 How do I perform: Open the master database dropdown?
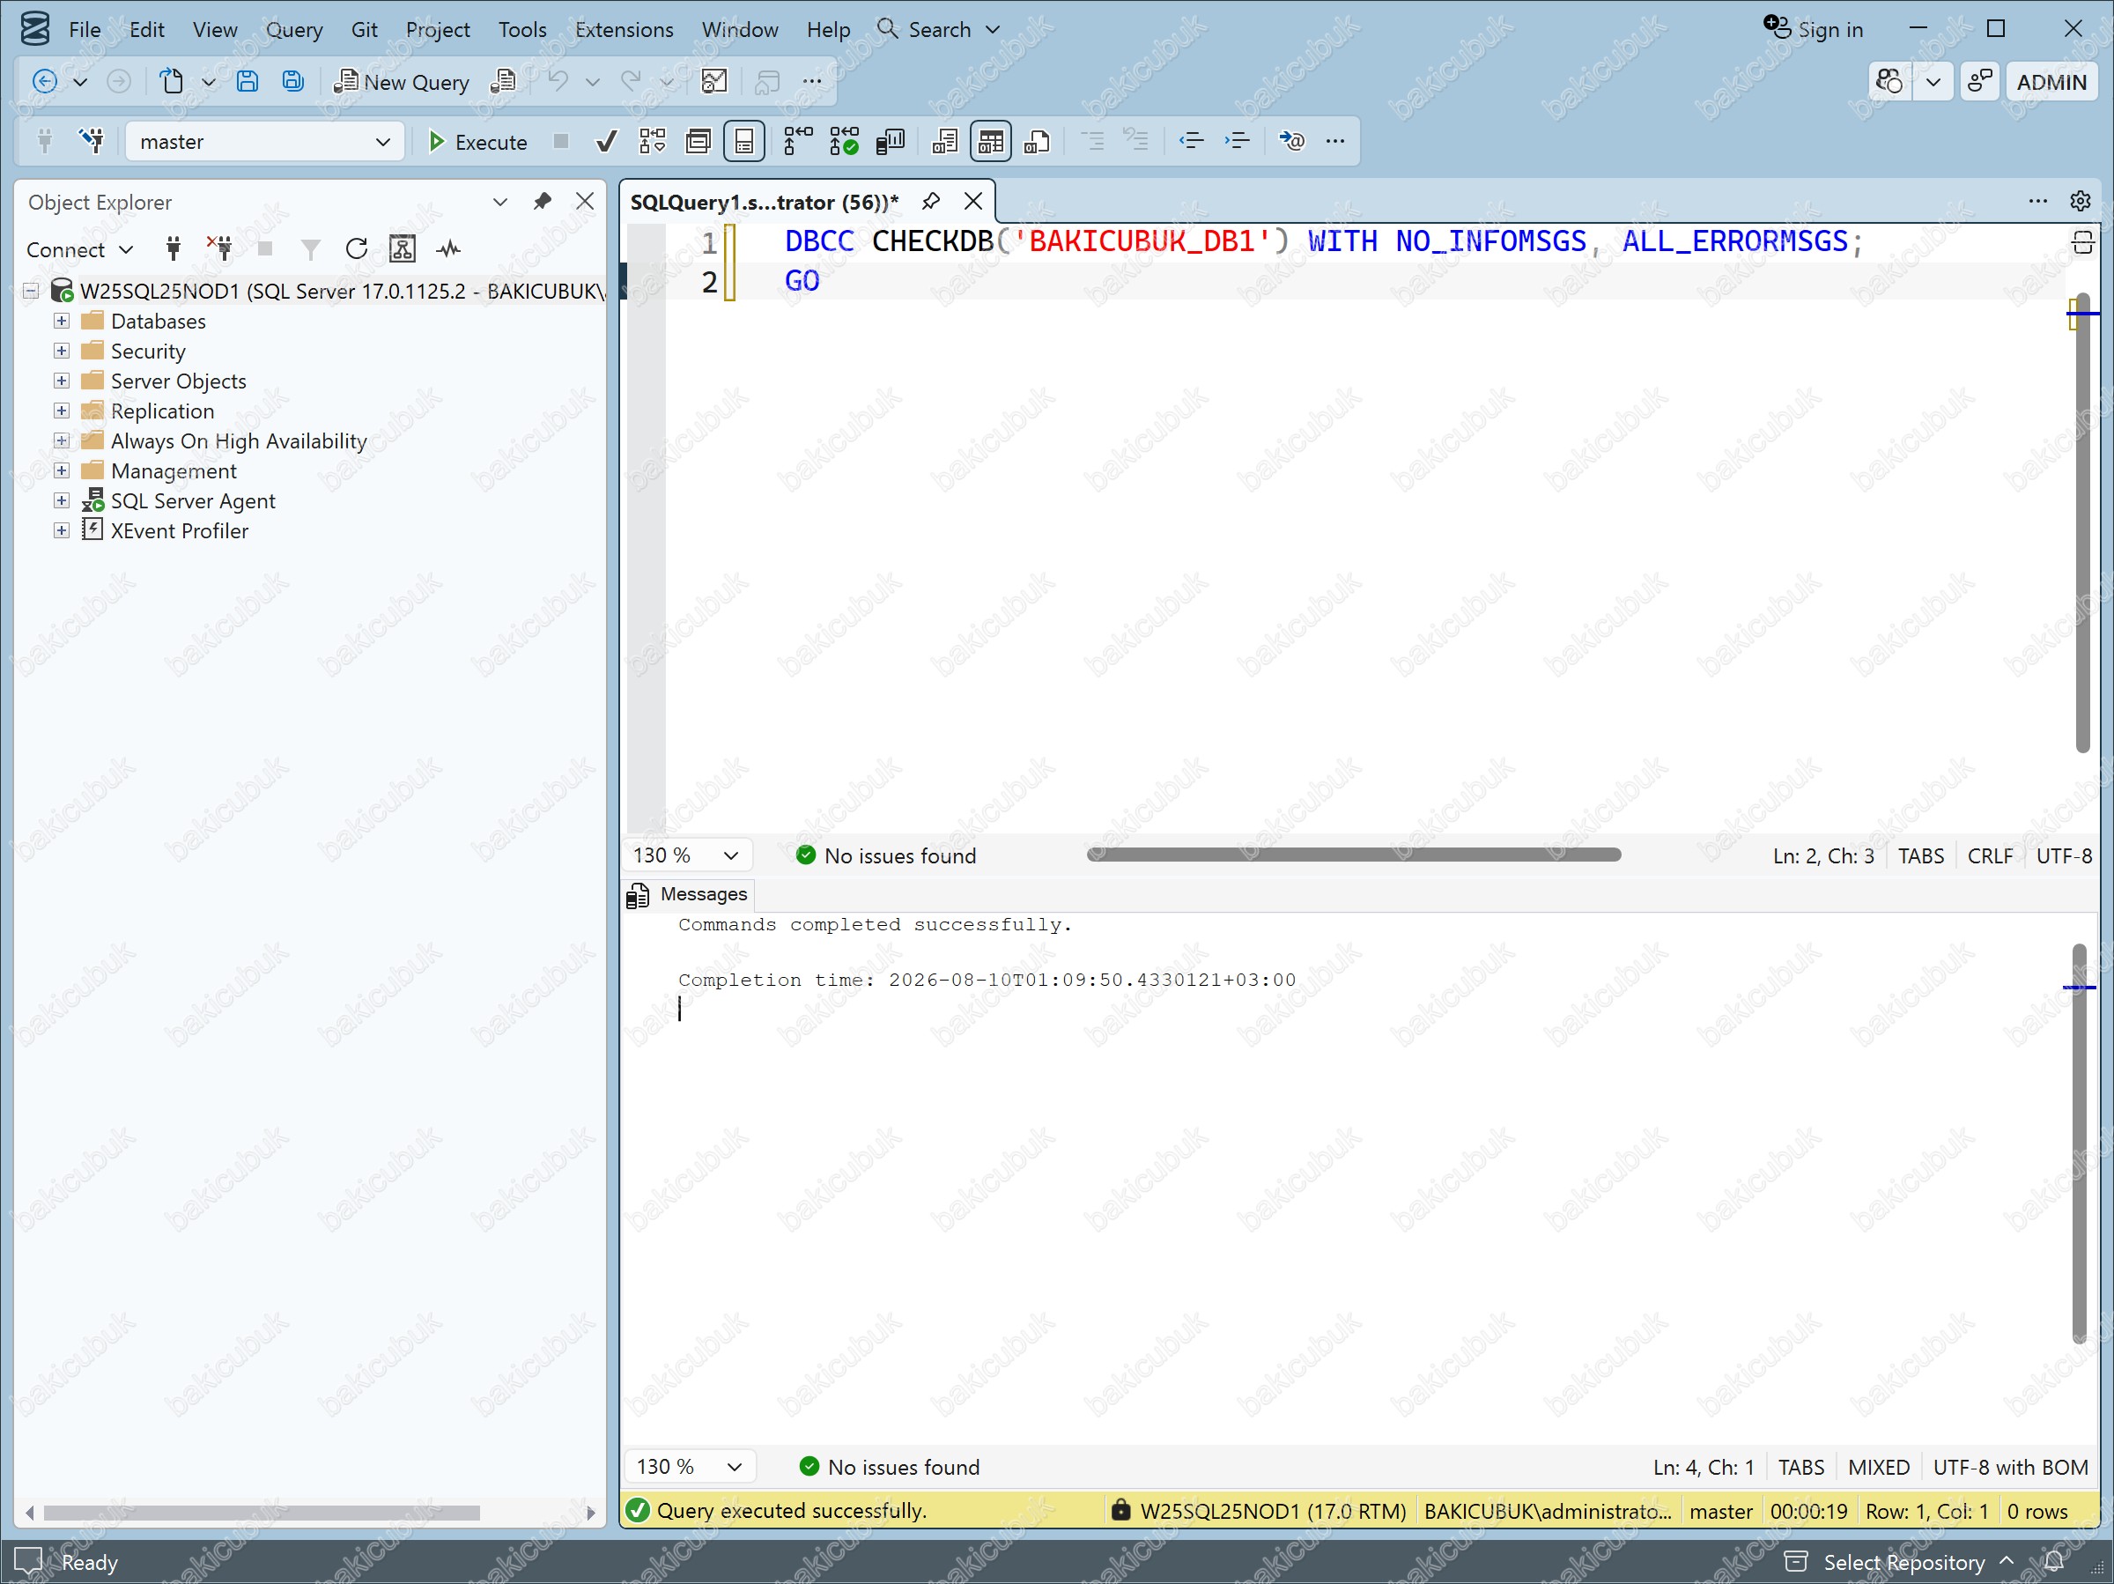(263, 142)
